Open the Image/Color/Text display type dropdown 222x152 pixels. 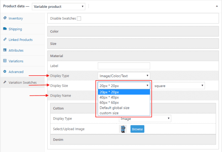(x=124, y=76)
